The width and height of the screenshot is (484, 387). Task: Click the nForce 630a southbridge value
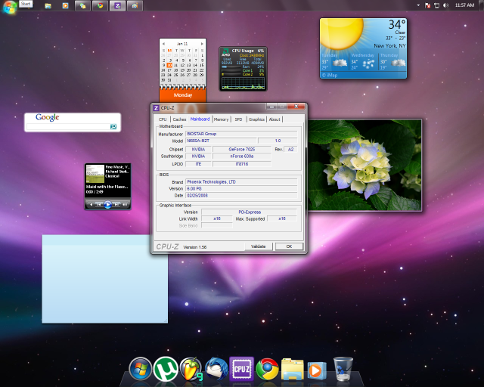tap(242, 156)
